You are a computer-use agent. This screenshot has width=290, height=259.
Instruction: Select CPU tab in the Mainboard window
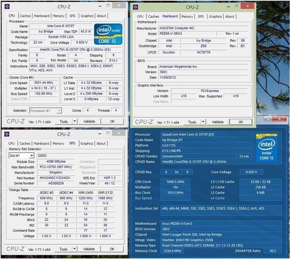[x=140, y=16]
